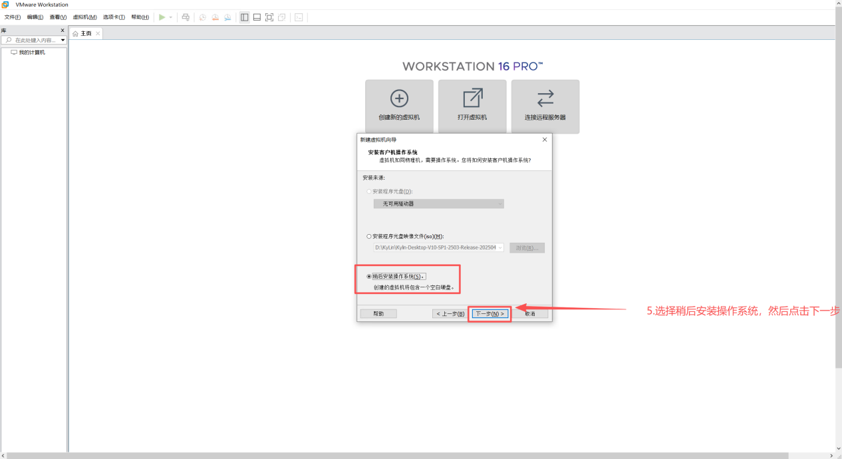Click the 创建新的虚拟机 tile
This screenshot has height=459, width=842.
coord(399,107)
